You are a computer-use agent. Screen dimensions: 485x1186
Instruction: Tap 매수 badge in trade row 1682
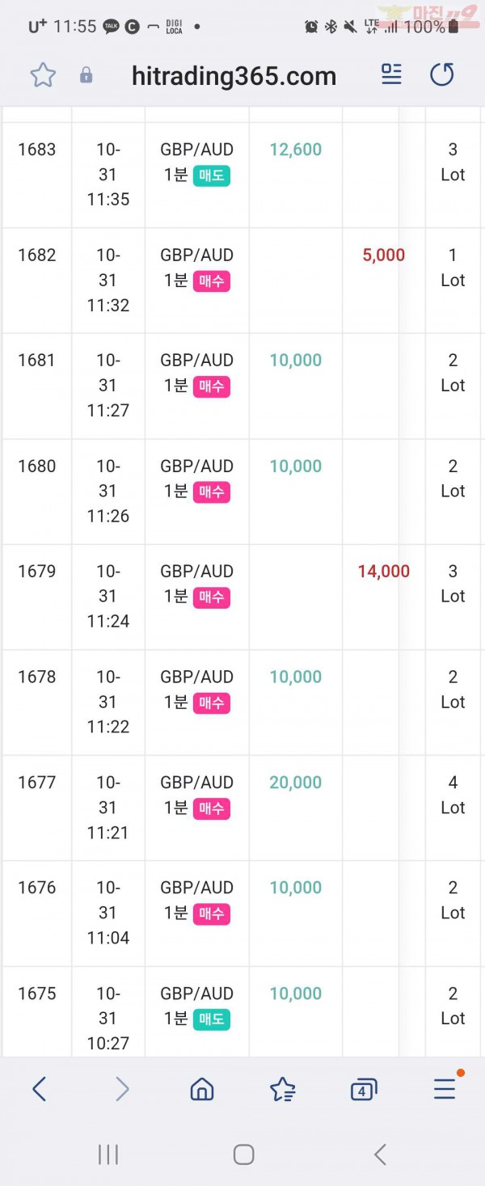tap(212, 281)
